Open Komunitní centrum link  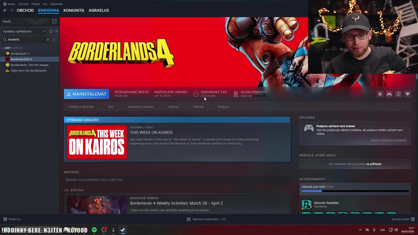141,107
